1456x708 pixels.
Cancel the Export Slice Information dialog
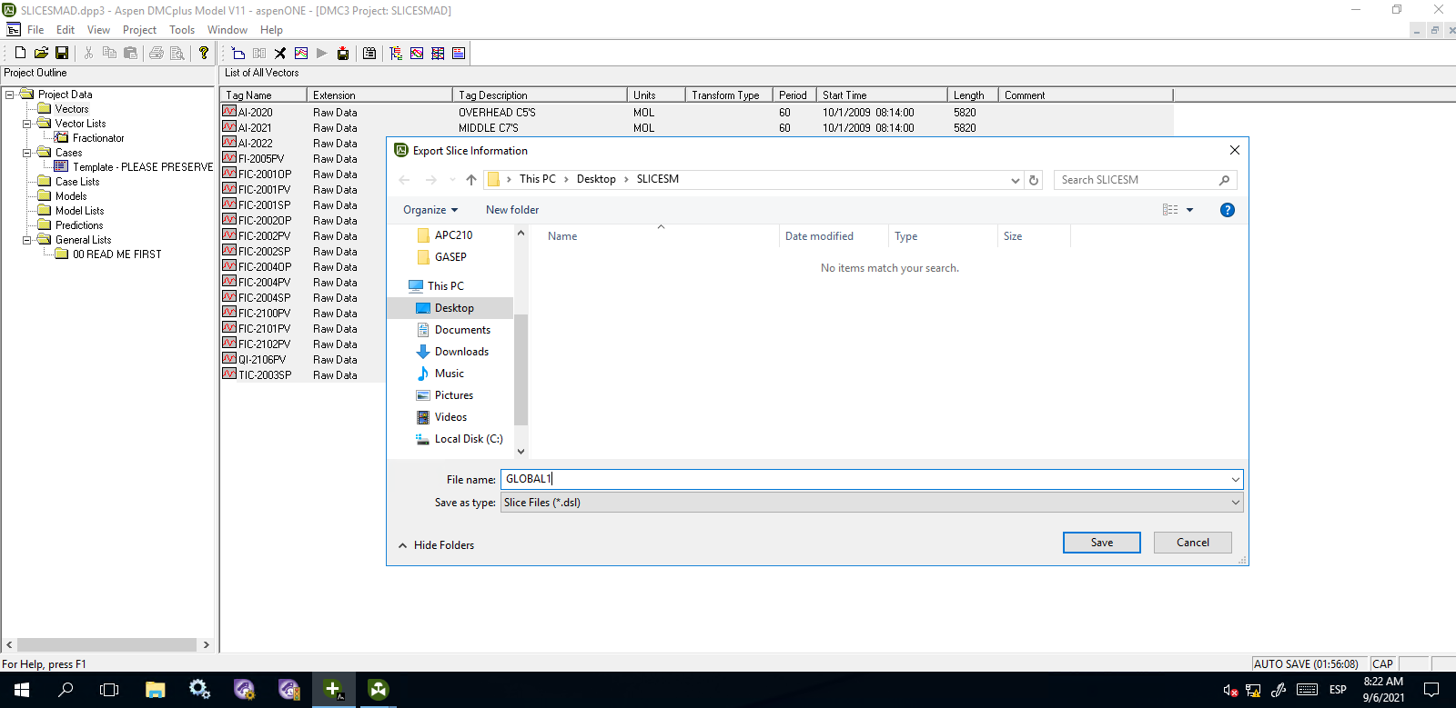pyautogui.click(x=1192, y=543)
